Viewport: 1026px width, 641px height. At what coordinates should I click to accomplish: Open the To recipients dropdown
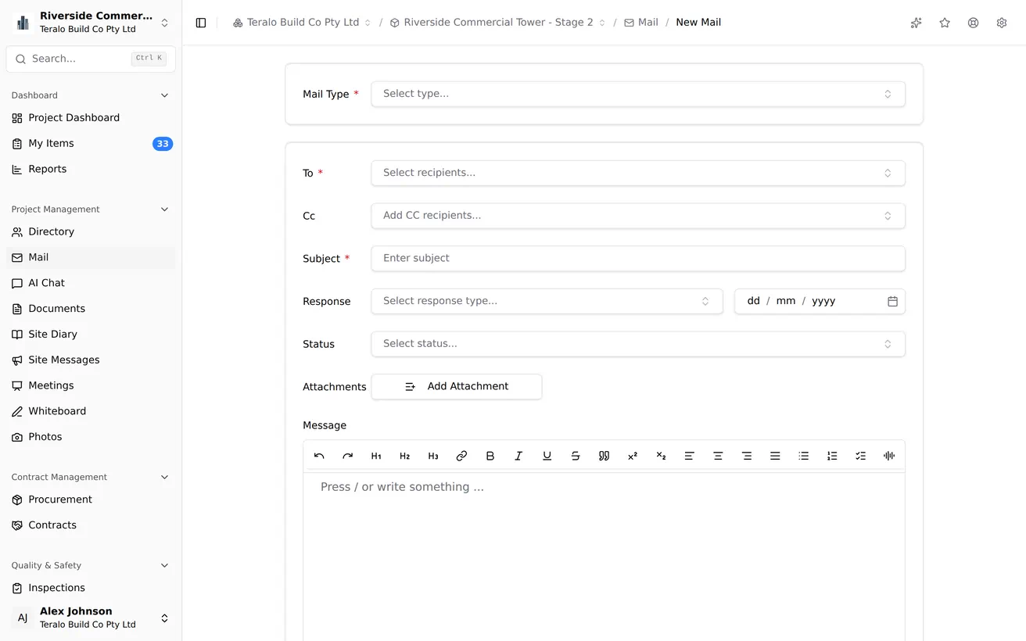point(638,173)
